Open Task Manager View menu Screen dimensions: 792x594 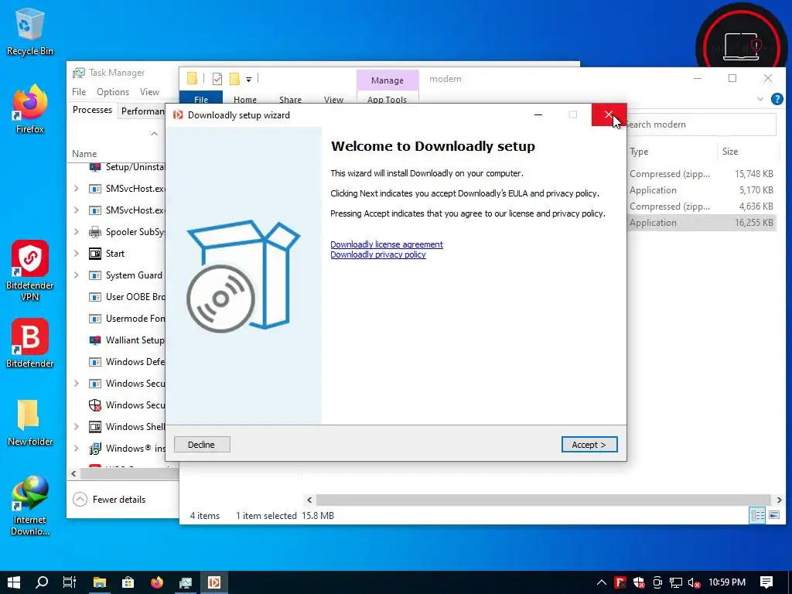[x=149, y=92]
